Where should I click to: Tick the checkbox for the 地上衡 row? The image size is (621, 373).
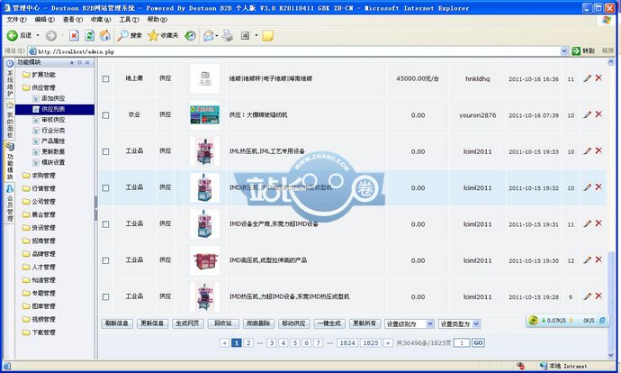[x=105, y=79]
